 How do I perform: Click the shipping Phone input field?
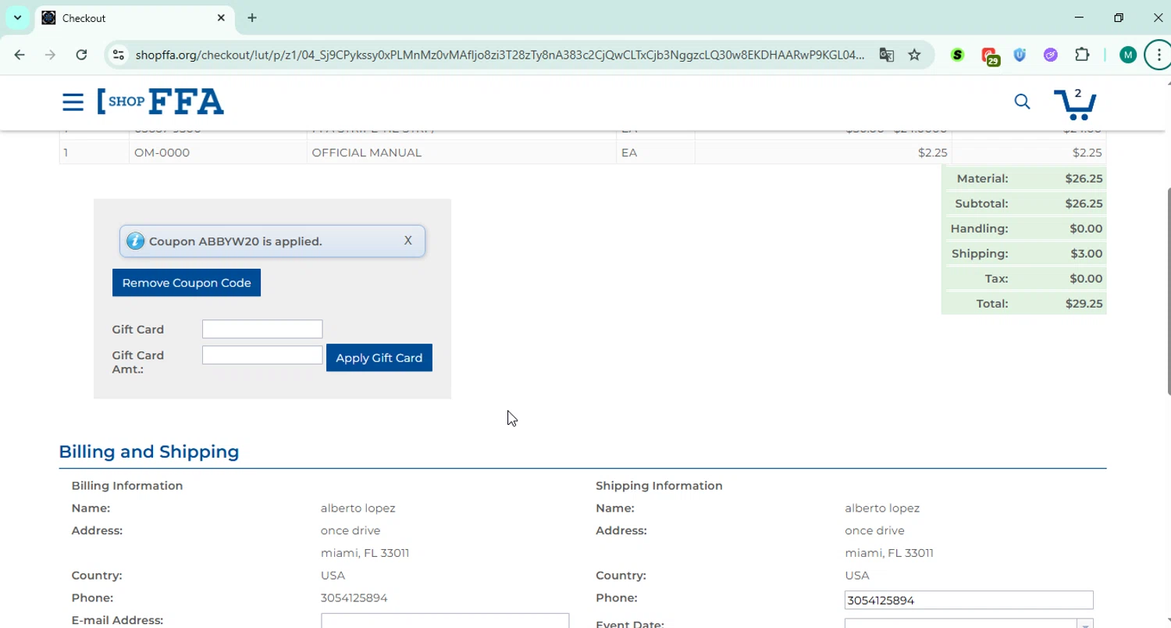tap(969, 600)
